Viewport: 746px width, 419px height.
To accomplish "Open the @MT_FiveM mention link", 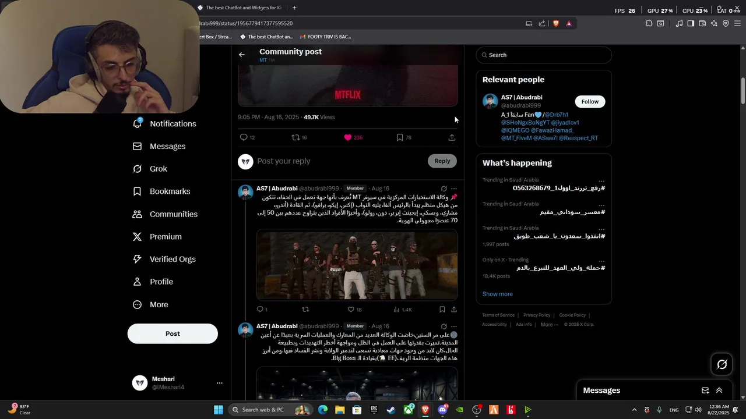I will click(516, 138).
